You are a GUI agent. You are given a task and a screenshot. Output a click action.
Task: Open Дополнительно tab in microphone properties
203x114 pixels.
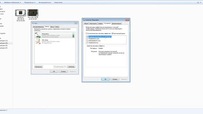(116, 23)
